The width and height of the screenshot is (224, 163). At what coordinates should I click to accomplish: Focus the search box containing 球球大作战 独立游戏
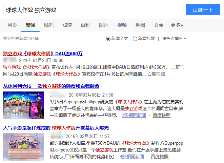click(95, 9)
